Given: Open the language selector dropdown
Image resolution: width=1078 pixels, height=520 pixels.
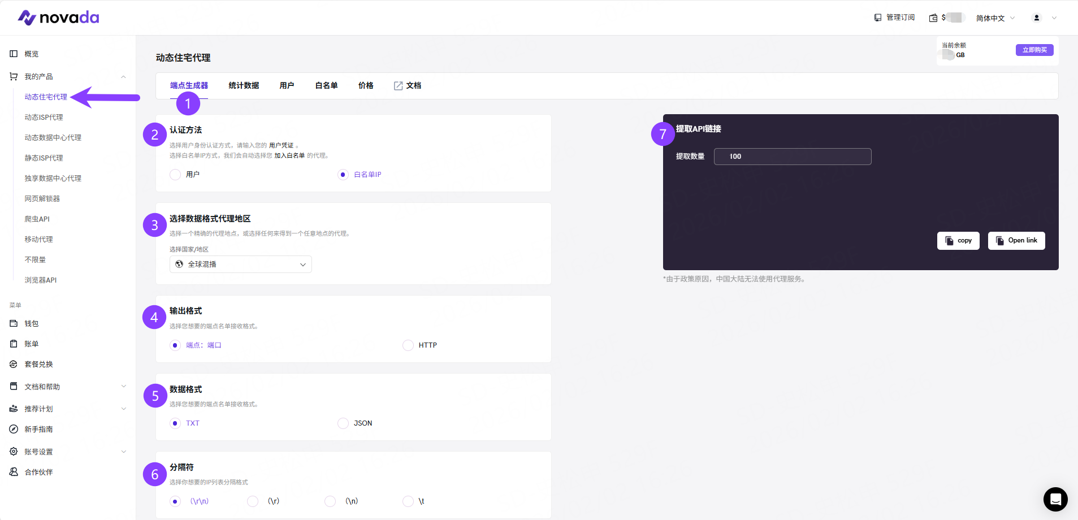Looking at the screenshot, I should tap(995, 18).
